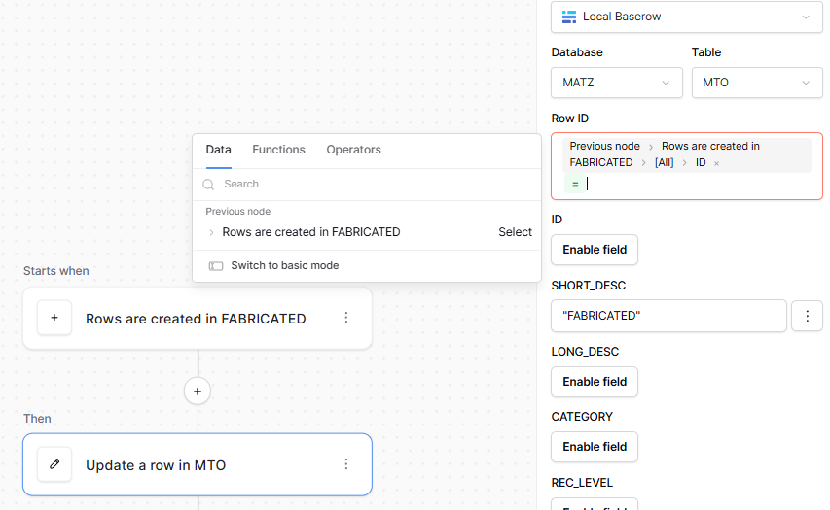Add a node between the two steps
830x510 pixels.
click(x=198, y=391)
